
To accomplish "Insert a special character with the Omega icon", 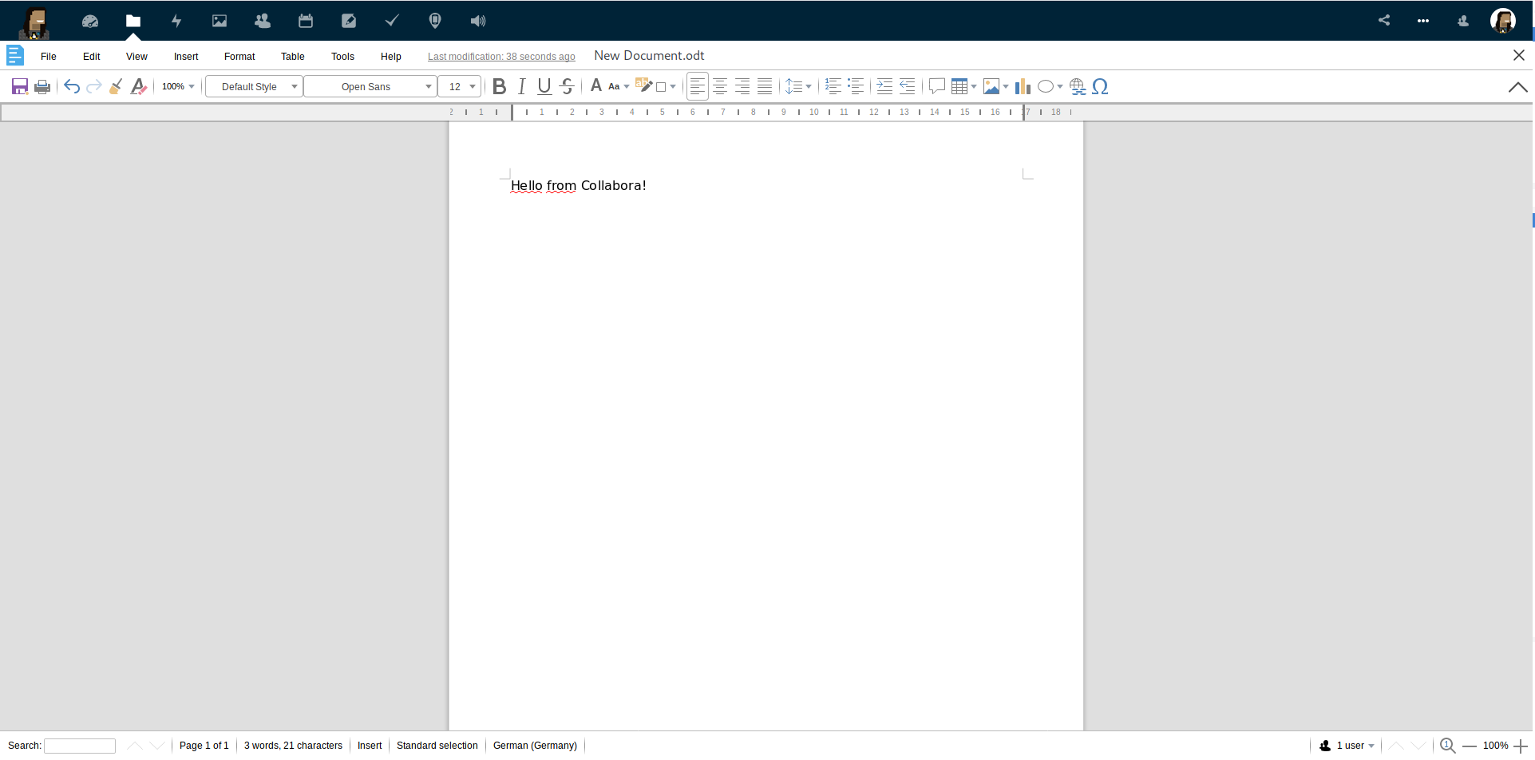I will tap(1100, 86).
